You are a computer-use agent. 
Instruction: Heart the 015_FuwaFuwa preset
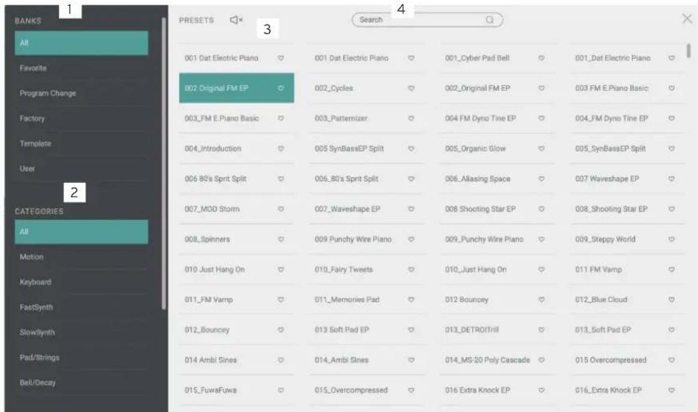281,390
